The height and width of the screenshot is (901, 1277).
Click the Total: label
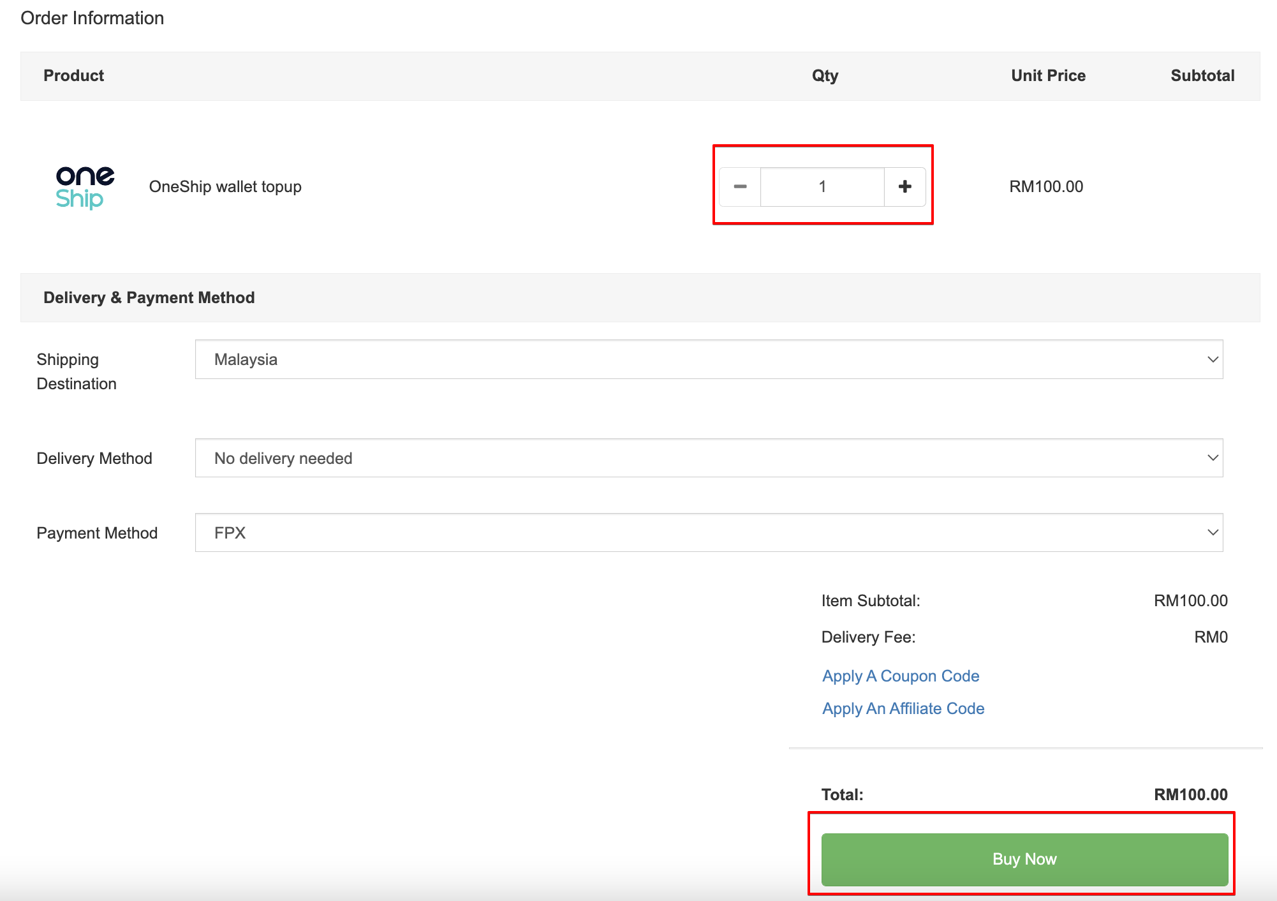click(842, 795)
